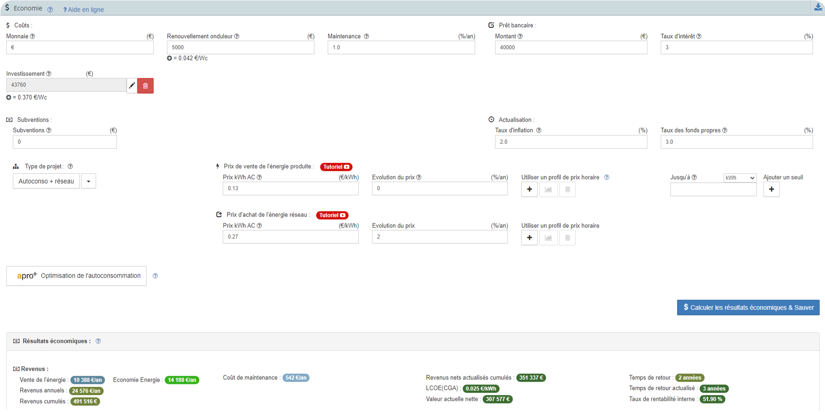The image size is (825, 412).
Task: Focus the Maintenance input field
Action: (x=401, y=47)
